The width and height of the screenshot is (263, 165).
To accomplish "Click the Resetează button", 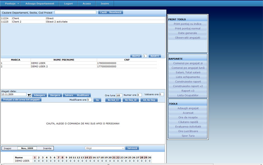I will point(115,12).
